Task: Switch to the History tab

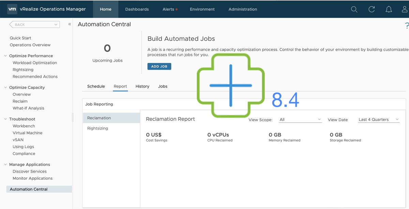Action: point(142,86)
